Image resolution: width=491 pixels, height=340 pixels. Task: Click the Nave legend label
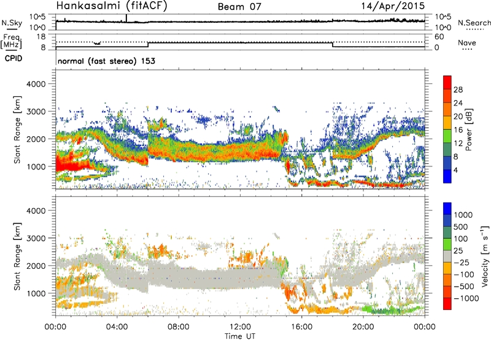point(467,42)
